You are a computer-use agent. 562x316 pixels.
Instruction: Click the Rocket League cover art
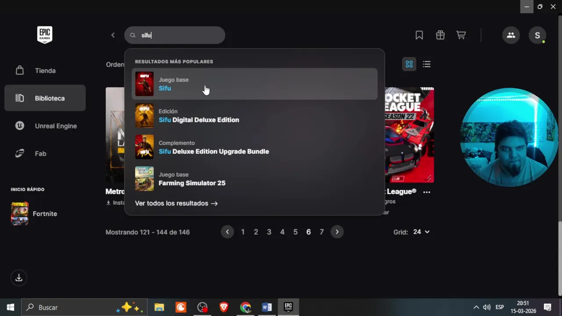click(x=409, y=135)
